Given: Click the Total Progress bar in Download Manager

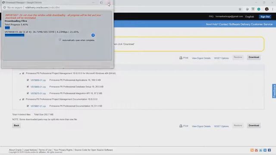Looking at the screenshot, I should [x=7, y=28].
